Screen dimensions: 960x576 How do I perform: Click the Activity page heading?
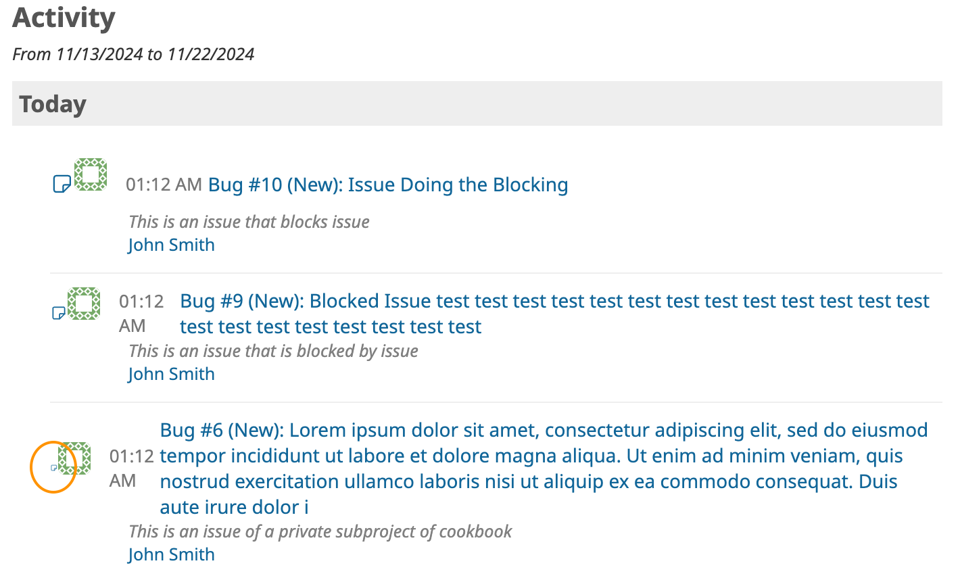64,18
